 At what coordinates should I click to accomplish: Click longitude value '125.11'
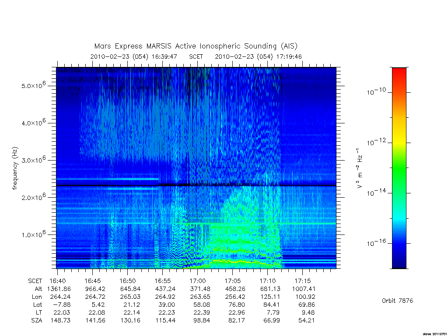point(270,297)
